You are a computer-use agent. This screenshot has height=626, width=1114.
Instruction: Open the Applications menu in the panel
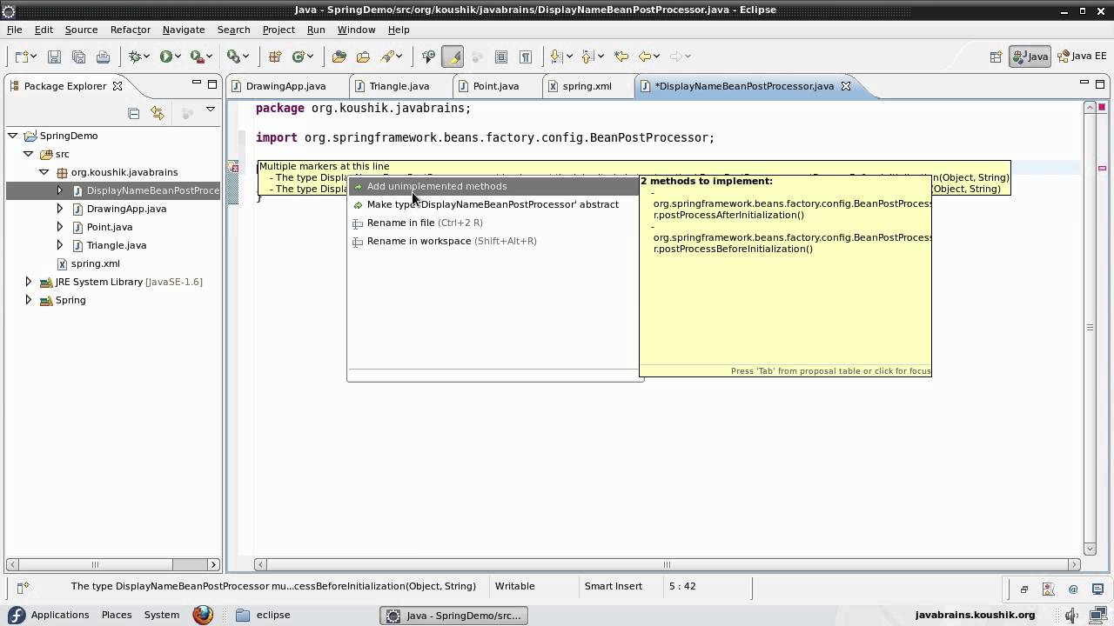[x=59, y=615]
